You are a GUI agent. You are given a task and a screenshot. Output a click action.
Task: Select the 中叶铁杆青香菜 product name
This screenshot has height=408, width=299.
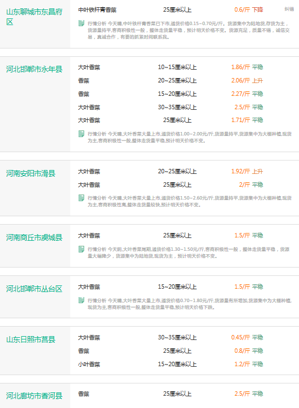click(x=97, y=10)
